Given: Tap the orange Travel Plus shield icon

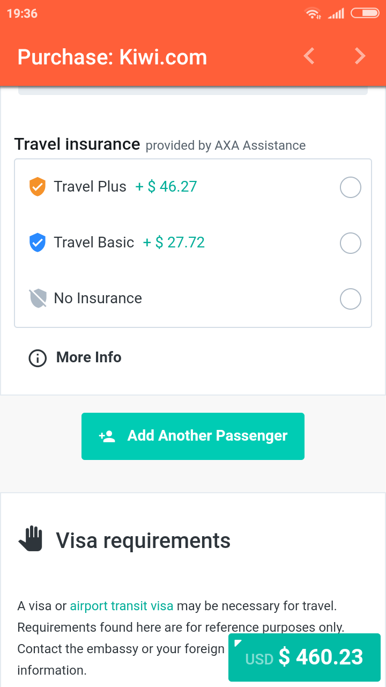Looking at the screenshot, I should (37, 187).
